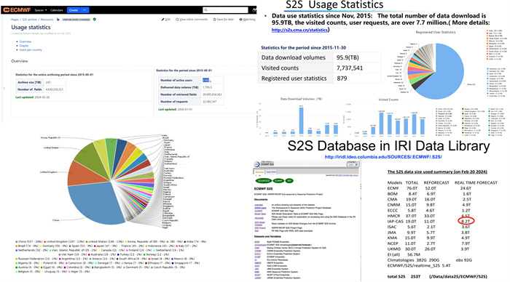
Task: Click the green status circle near breadcrumb
Action: (x=95, y=20)
